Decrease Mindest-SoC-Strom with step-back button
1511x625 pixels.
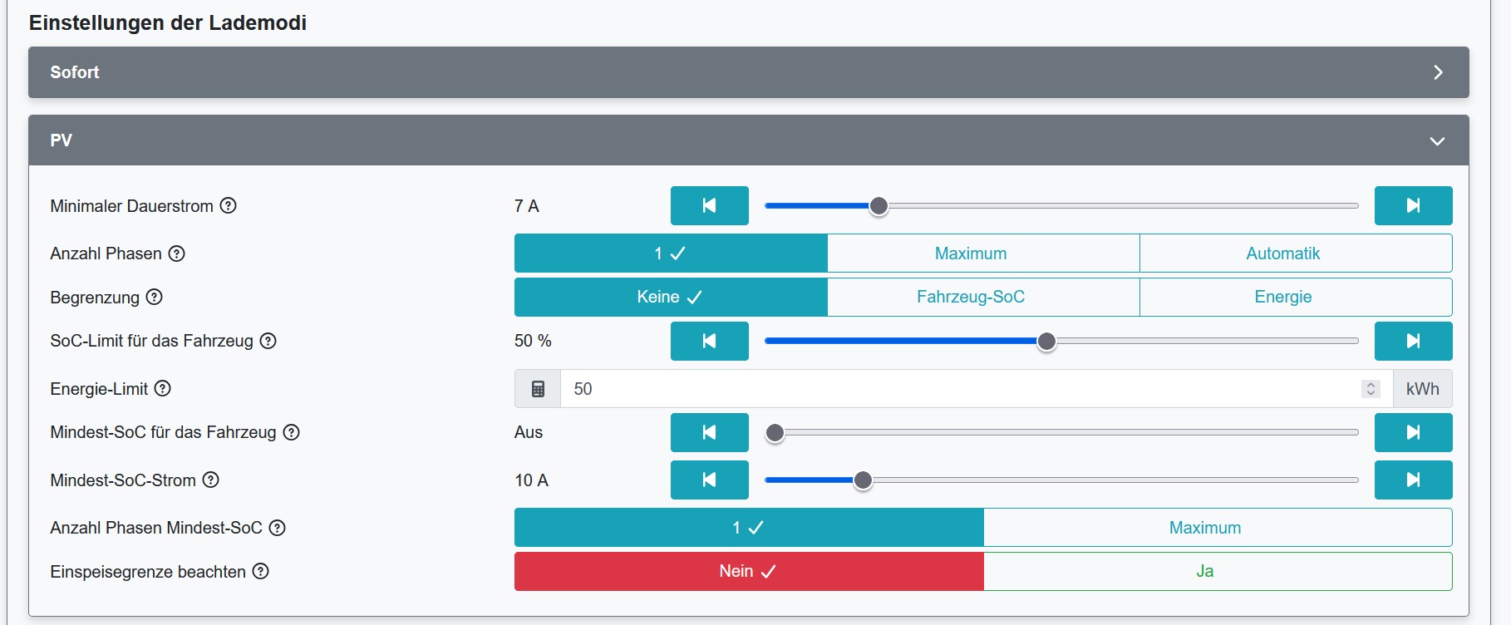coord(709,480)
